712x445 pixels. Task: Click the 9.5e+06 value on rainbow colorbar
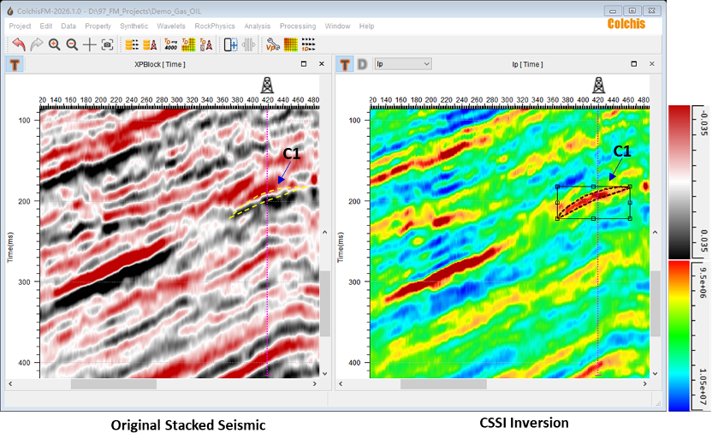703,282
